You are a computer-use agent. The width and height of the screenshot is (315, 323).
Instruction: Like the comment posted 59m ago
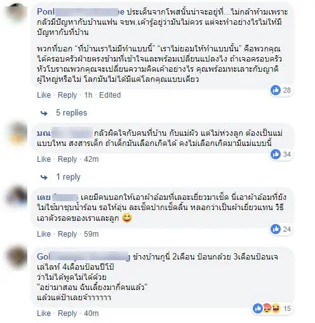pyautogui.click(x=44, y=234)
